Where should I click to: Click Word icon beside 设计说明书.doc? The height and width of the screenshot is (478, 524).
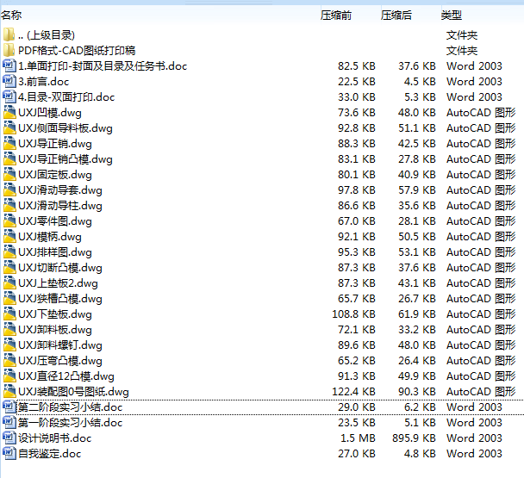9,438
